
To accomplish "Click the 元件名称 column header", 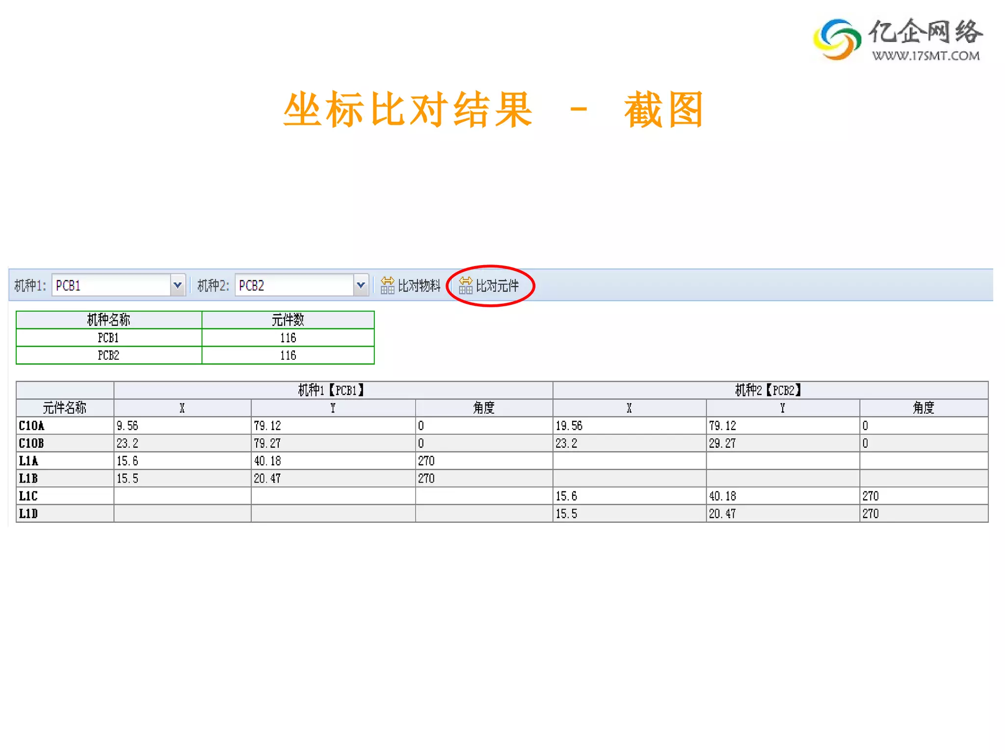I will 65,408.
